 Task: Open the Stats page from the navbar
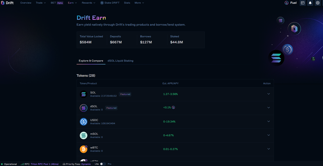tap(127, 3)
